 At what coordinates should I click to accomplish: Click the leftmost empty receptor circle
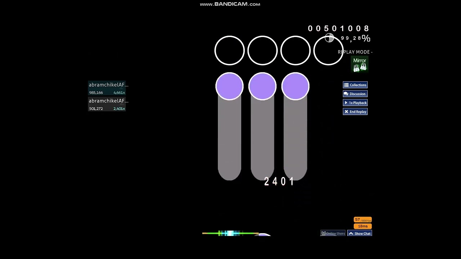229,51
